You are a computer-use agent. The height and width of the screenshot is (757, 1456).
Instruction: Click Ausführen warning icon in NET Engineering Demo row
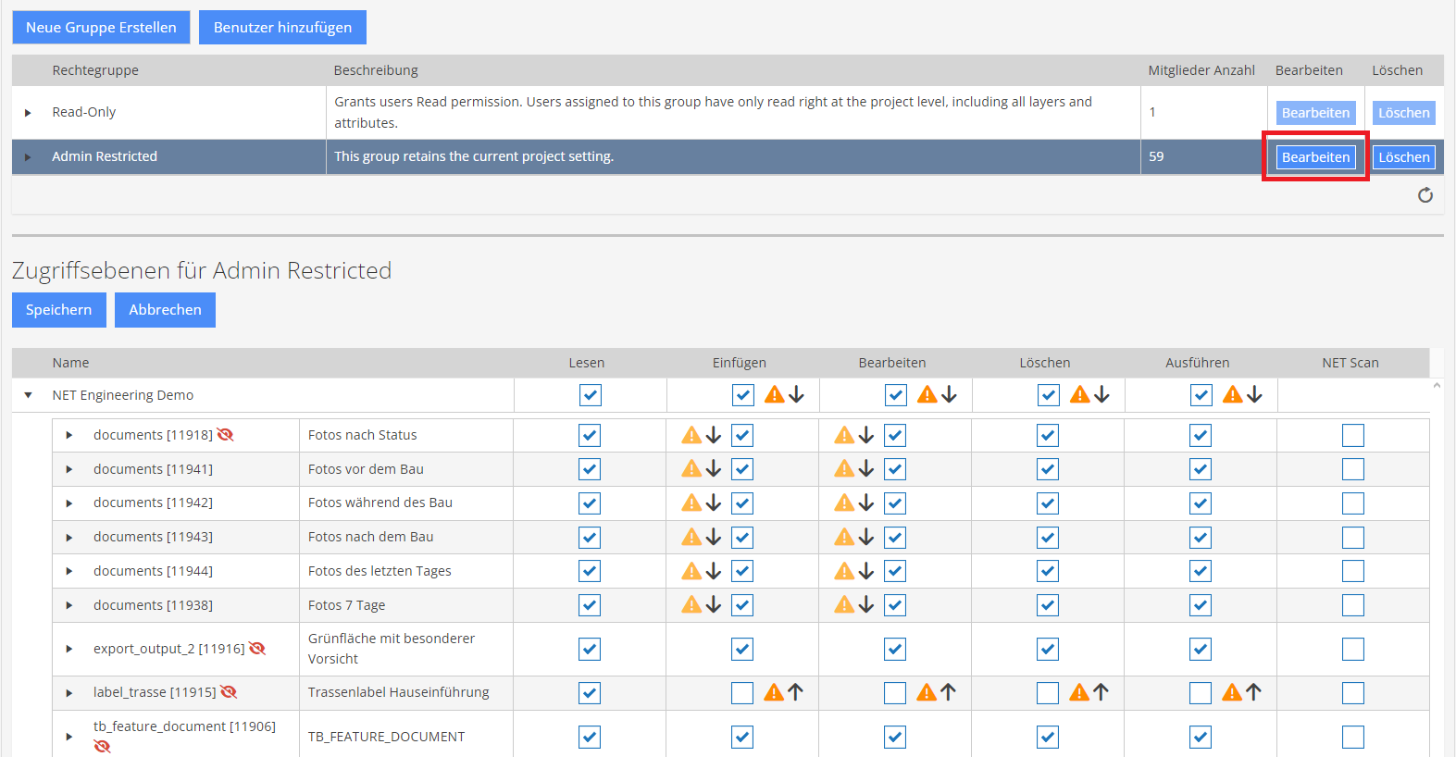[x=1233, y=395]
